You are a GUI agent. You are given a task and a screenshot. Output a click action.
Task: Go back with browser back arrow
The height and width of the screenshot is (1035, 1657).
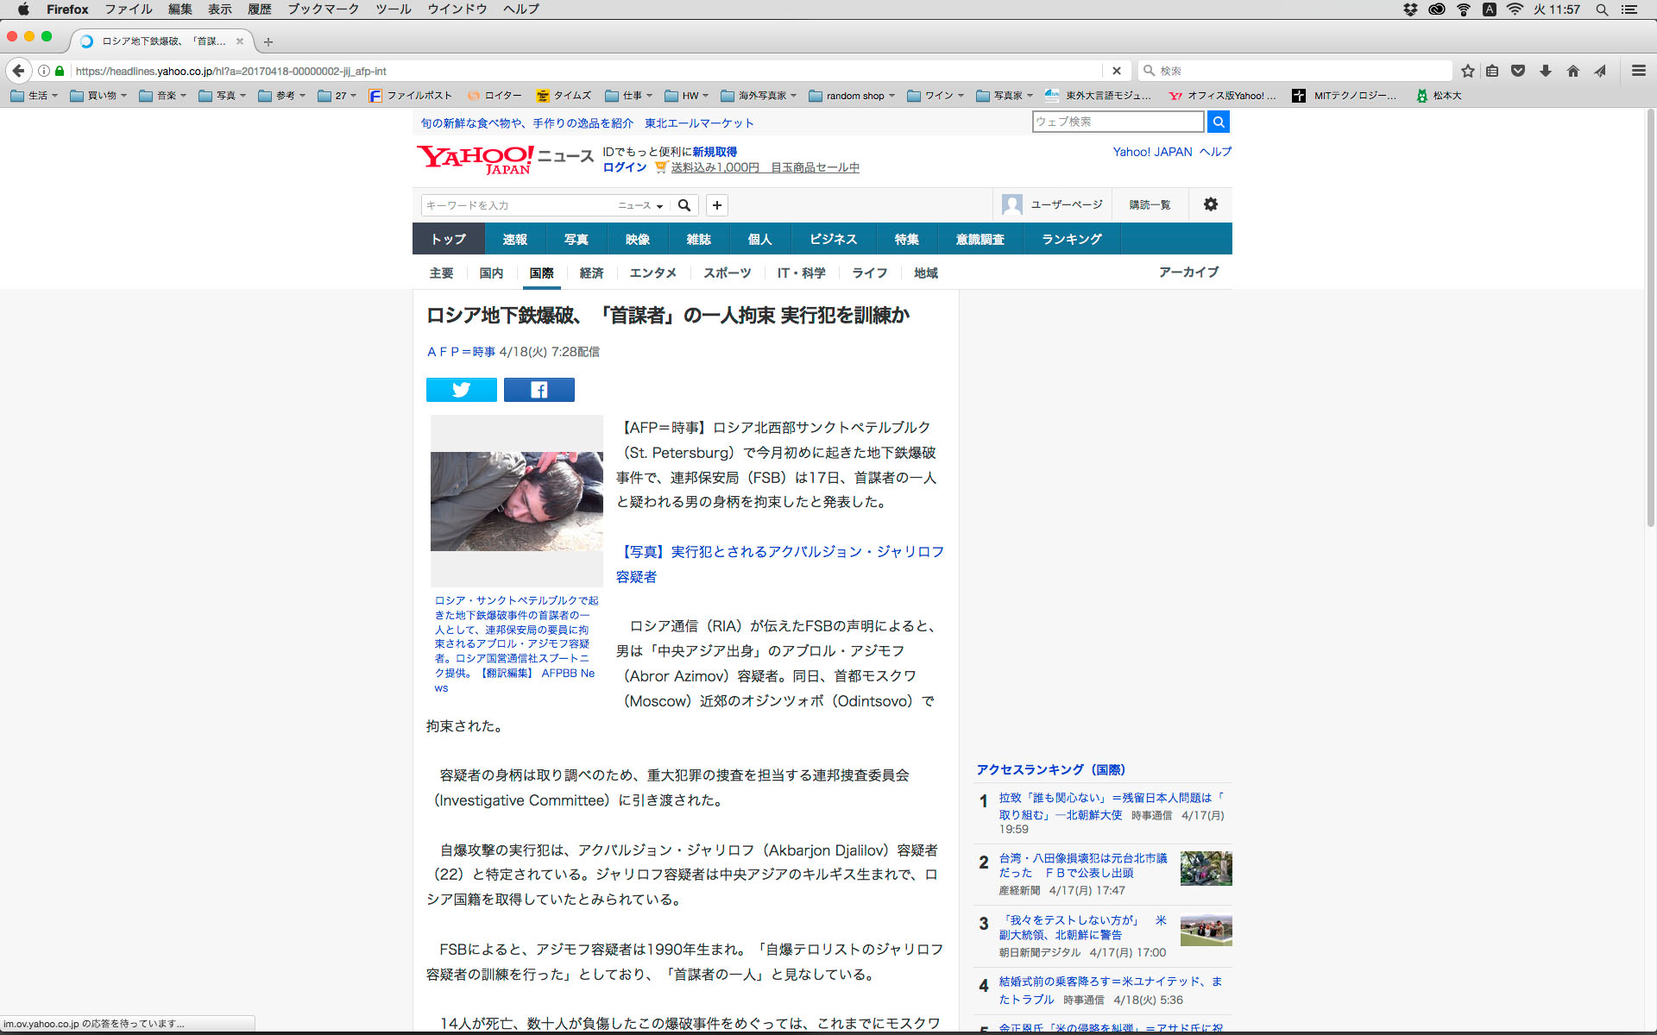(x=18, y=71)
